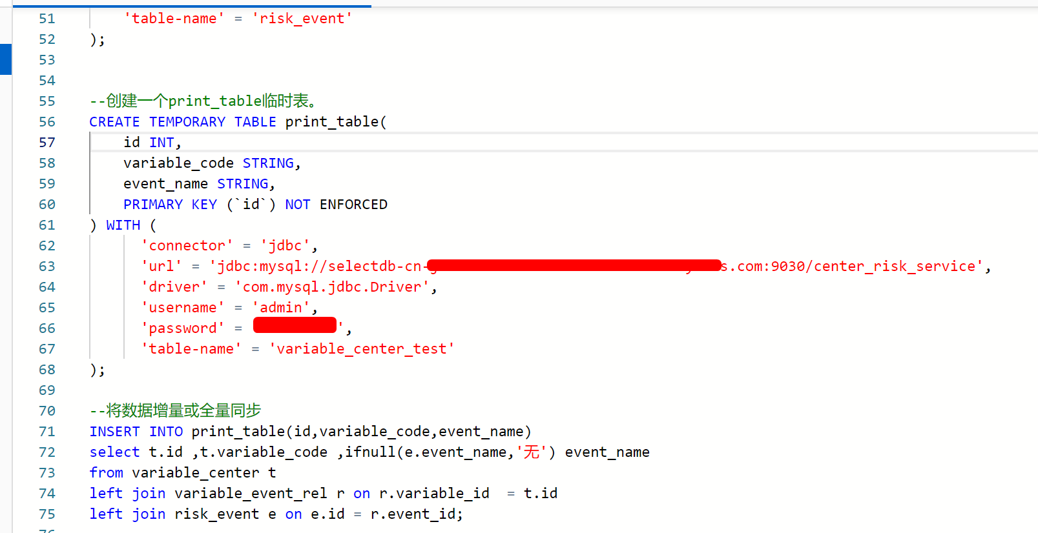This screenshot has height=533, width=1038.
Task: Click line number 63 in the gutter
Action: click(47, 266)
